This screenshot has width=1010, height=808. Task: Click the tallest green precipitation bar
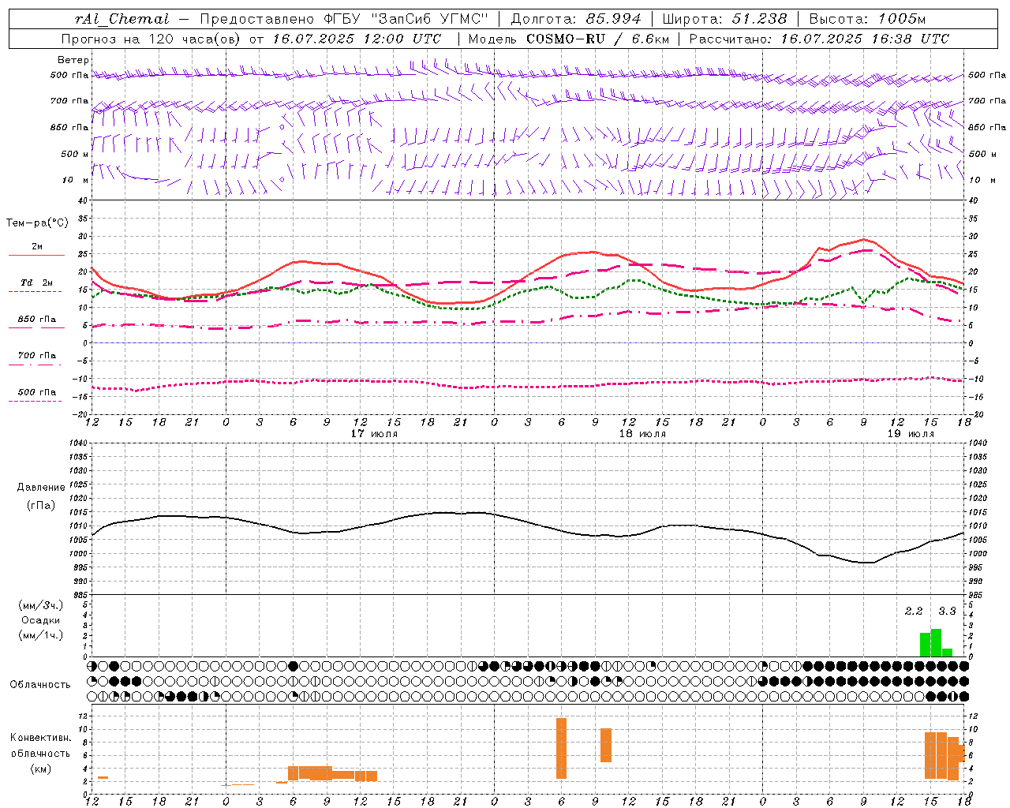pos(936,642)
